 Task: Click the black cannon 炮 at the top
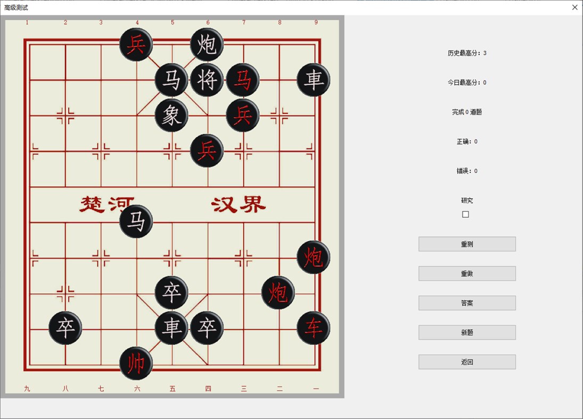click(207, 44)
